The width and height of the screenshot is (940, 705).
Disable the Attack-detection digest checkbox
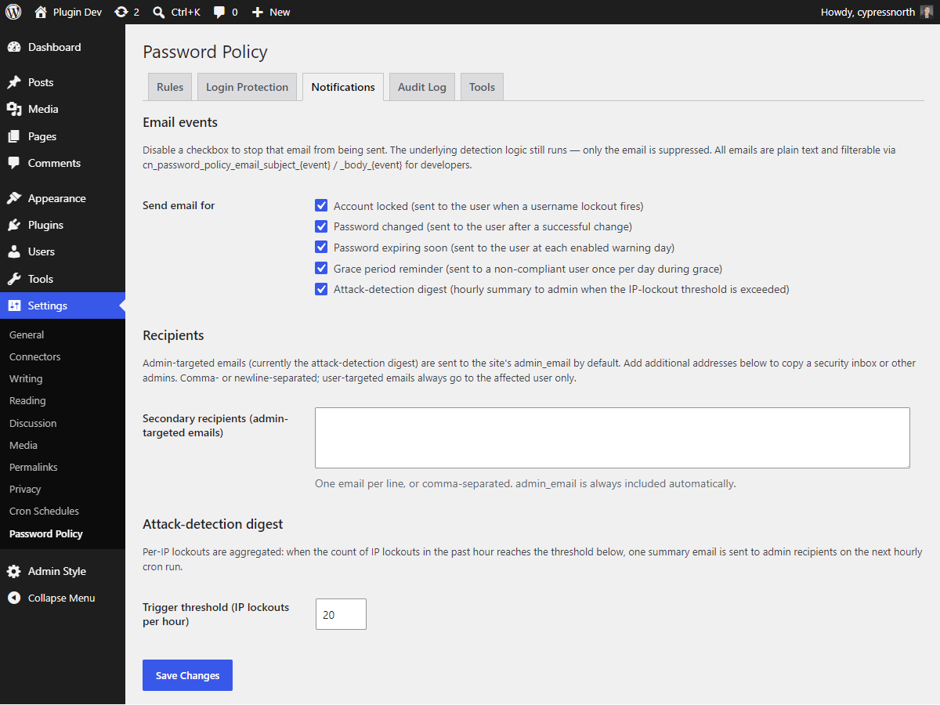pos(321,289)
